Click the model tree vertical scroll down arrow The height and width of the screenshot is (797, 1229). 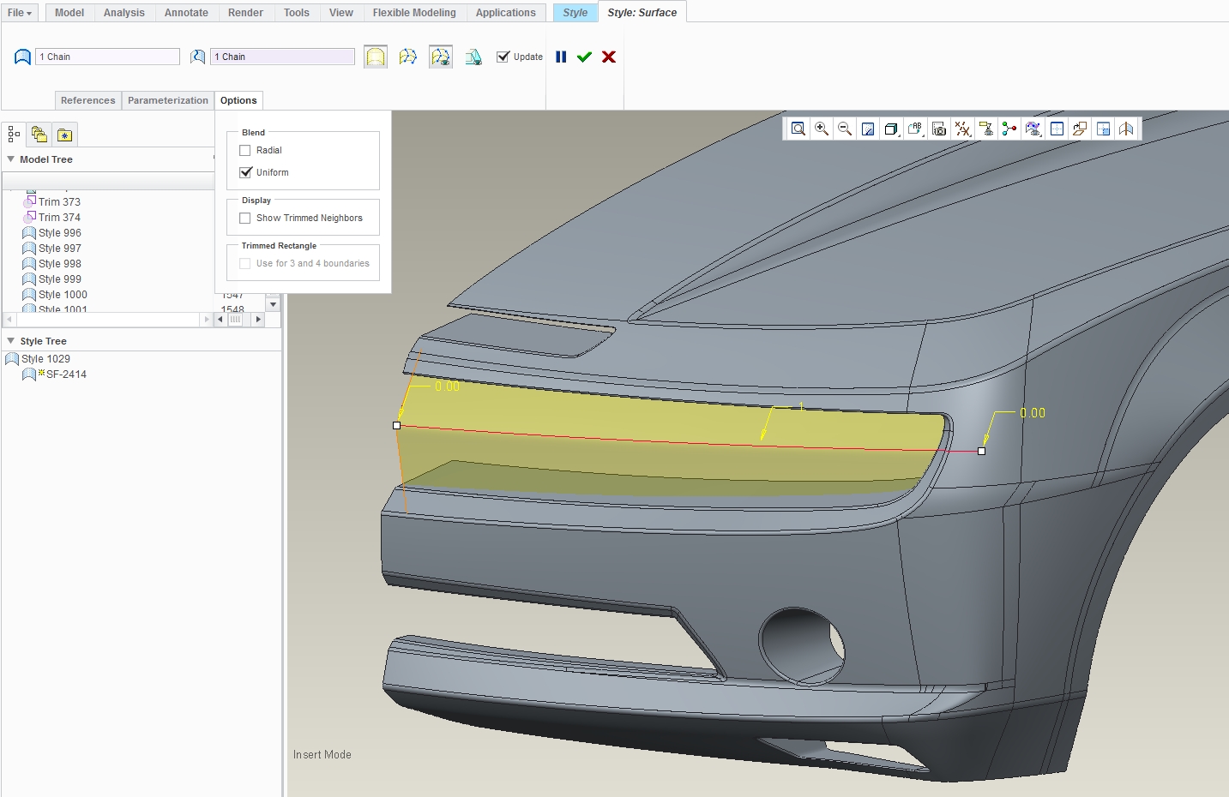(273, 304)
